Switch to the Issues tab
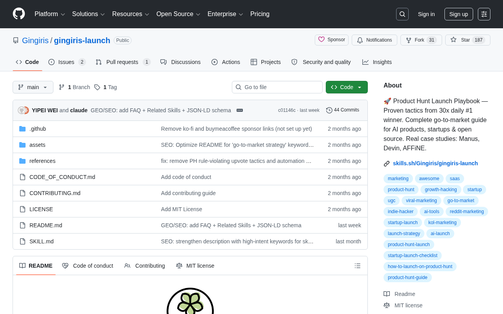Screen dimensions: 503x314 point(67,62)
